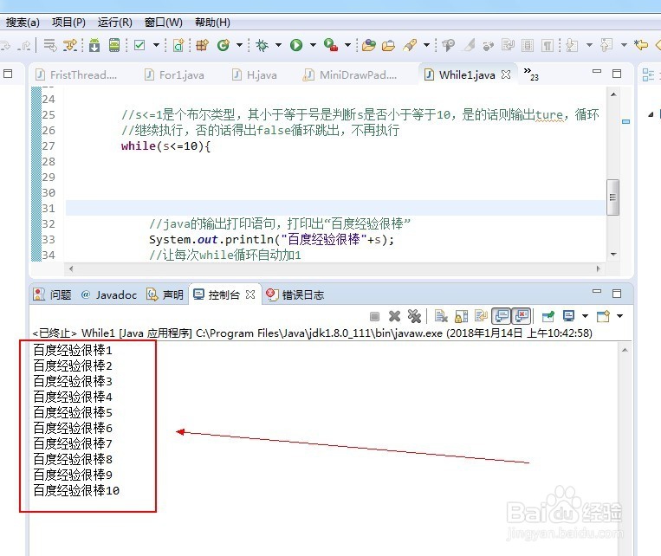Viewport: 661px width, 556px height.
Task: Click the external tools run icon
Action: pyautogui.click(x=331, y=45)
